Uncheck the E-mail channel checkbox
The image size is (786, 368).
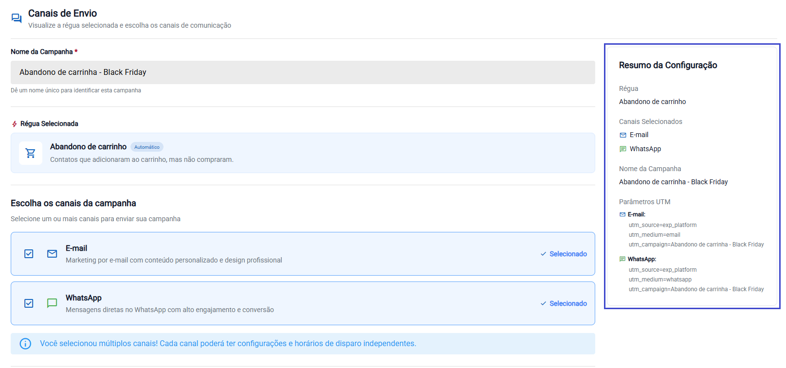coord(29,254)
